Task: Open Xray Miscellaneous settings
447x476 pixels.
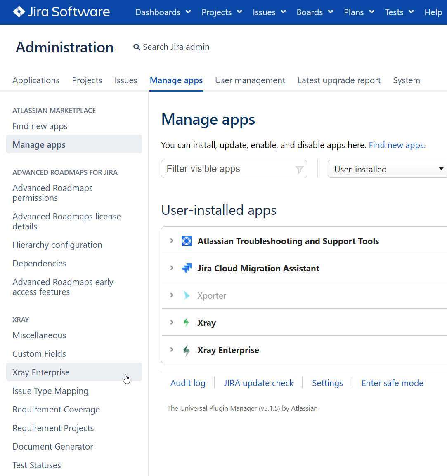Action: pyautogui.click(x=39, y=335)
